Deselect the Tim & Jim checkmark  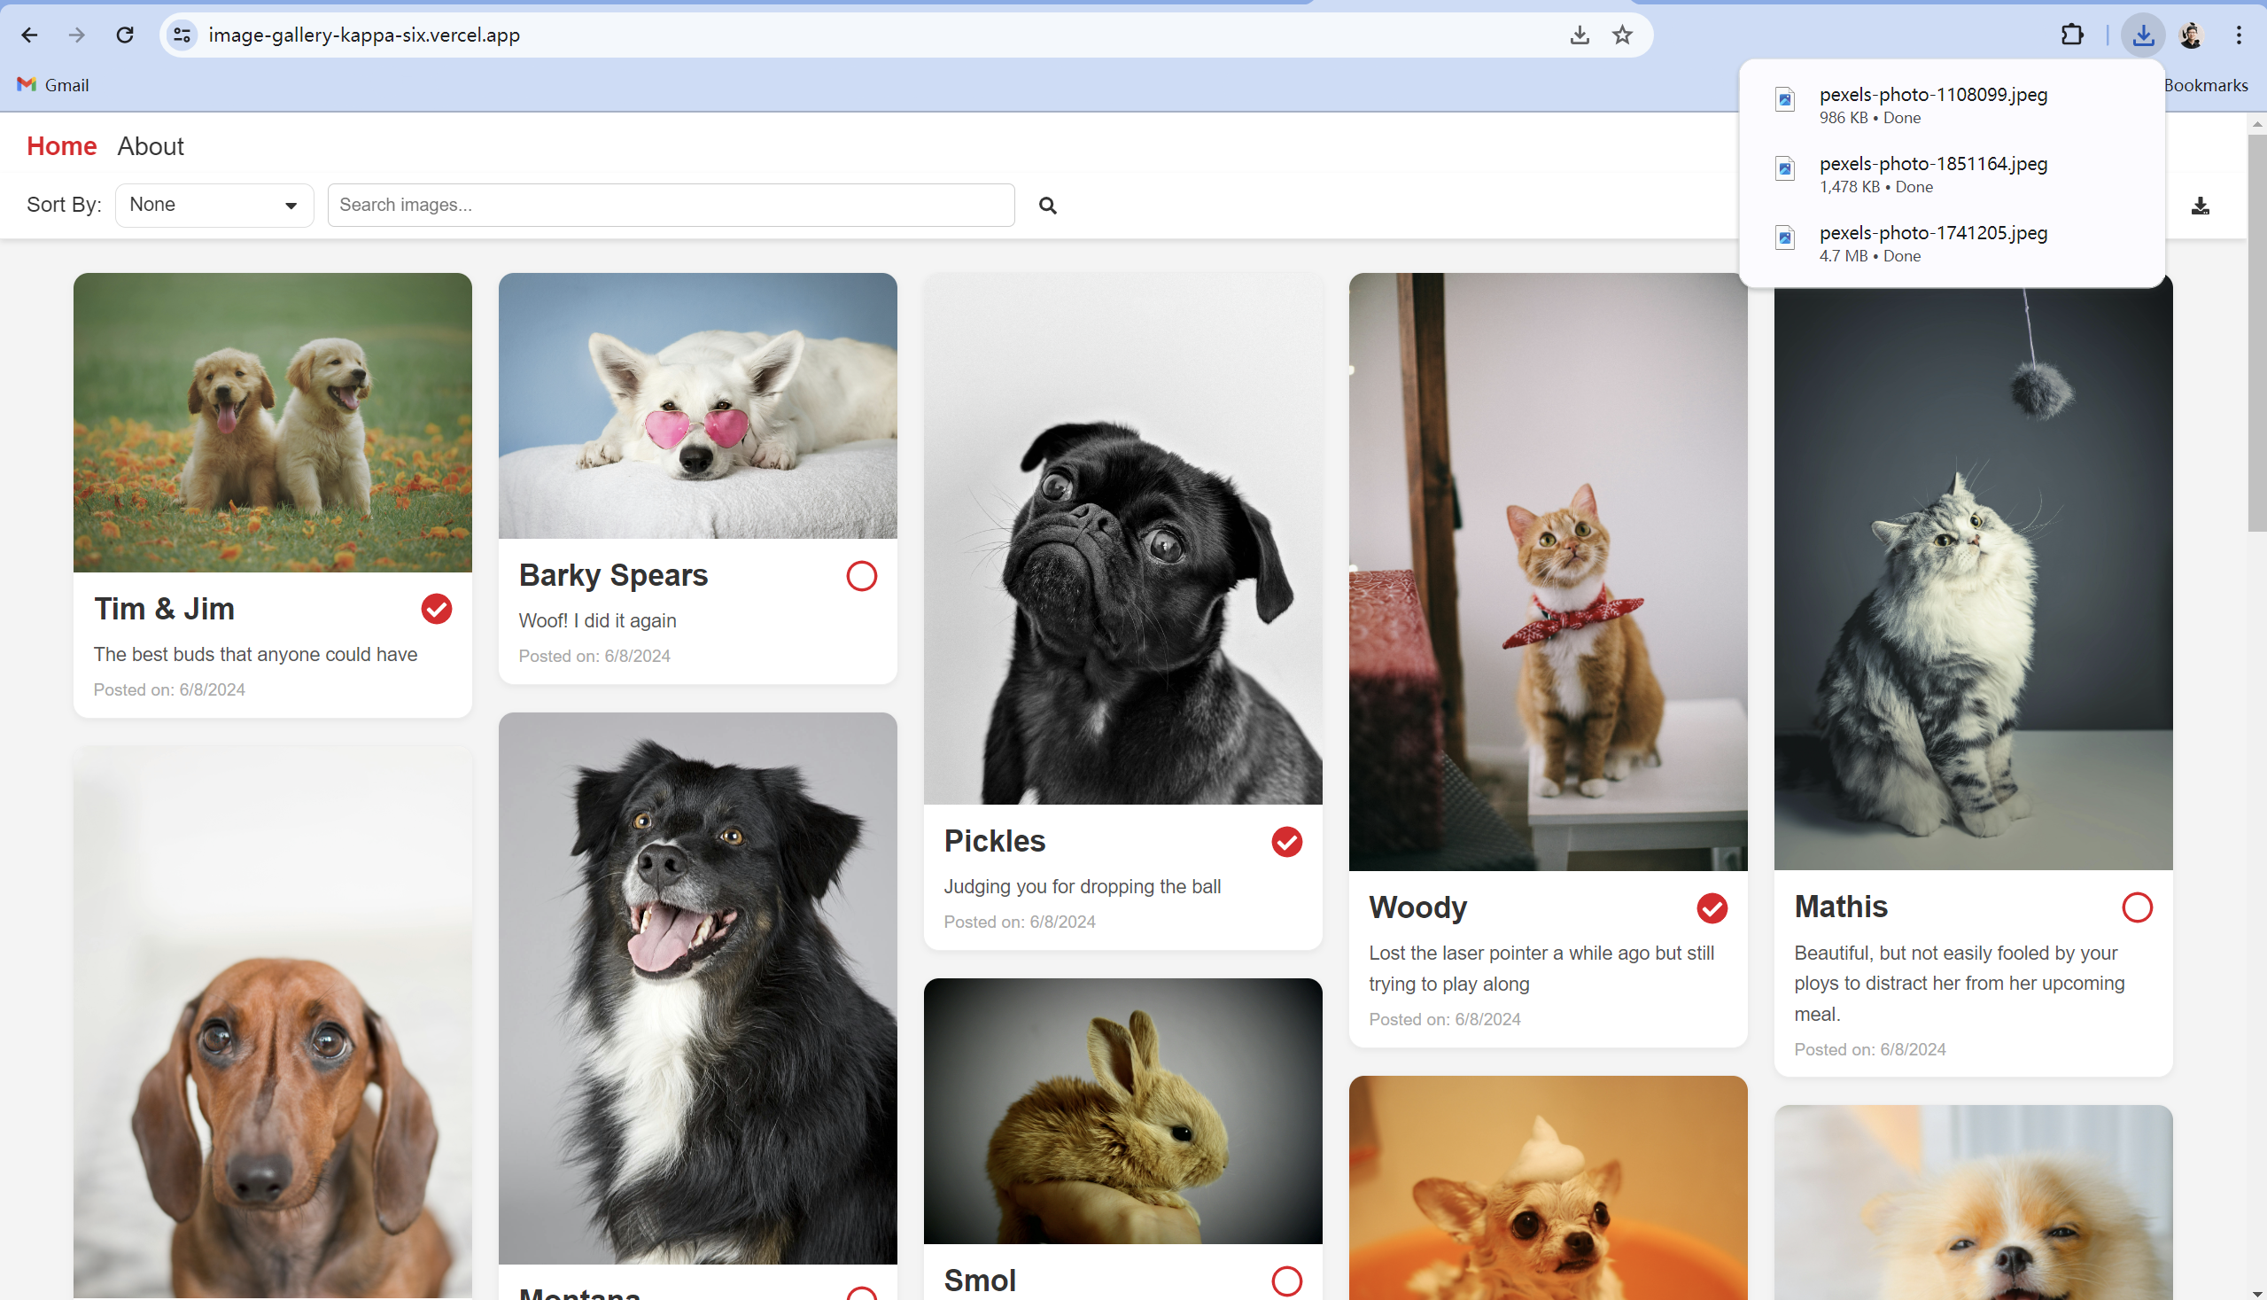pos(437,609)
